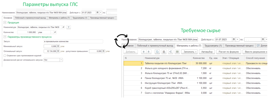The height and width of the screenshot is (98, 268).
Task: Select row Пачка Клопидогрел 75 мг, №30 ИМА
Action: point(196,78)
